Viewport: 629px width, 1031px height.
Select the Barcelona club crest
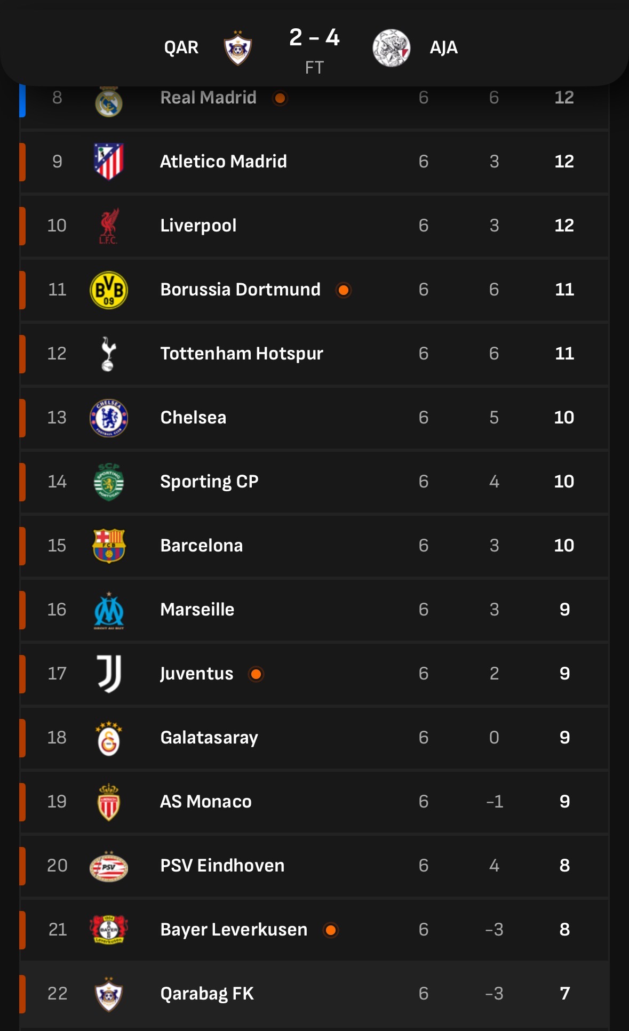[109, 546]
